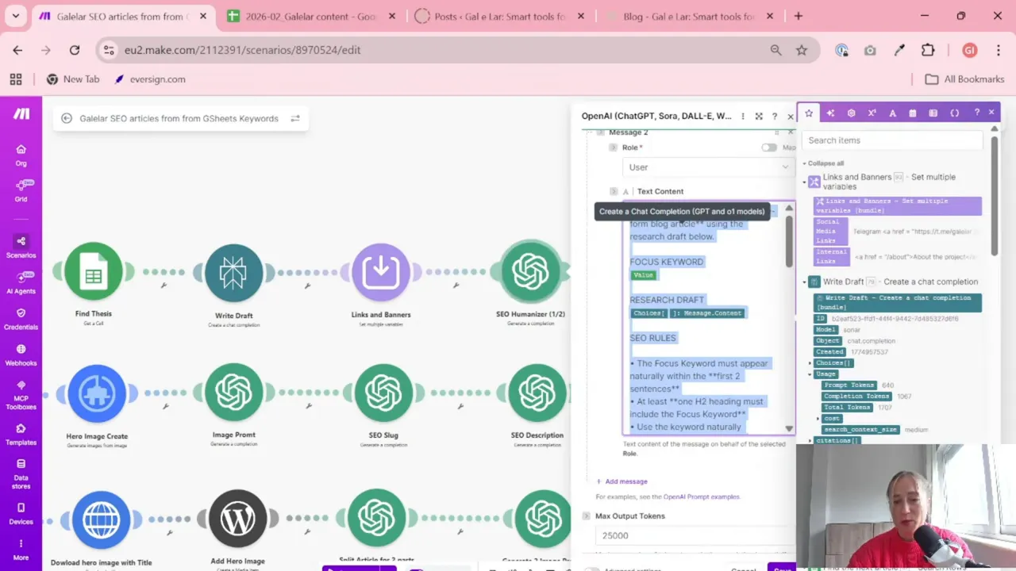The image size is (1016, 571).
Task: Collapse the Usage collection
Action: 810,374
